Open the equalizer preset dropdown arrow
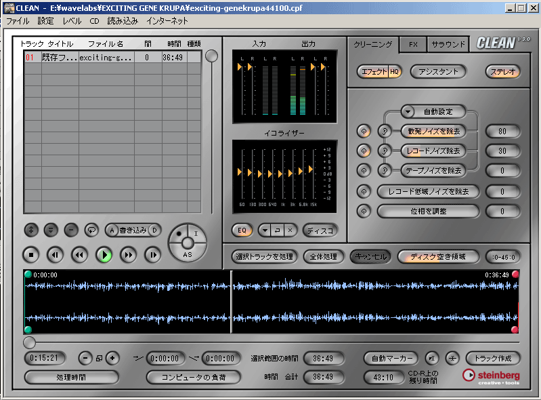This screenshot has width=541, height=400. tap(265, 231)
